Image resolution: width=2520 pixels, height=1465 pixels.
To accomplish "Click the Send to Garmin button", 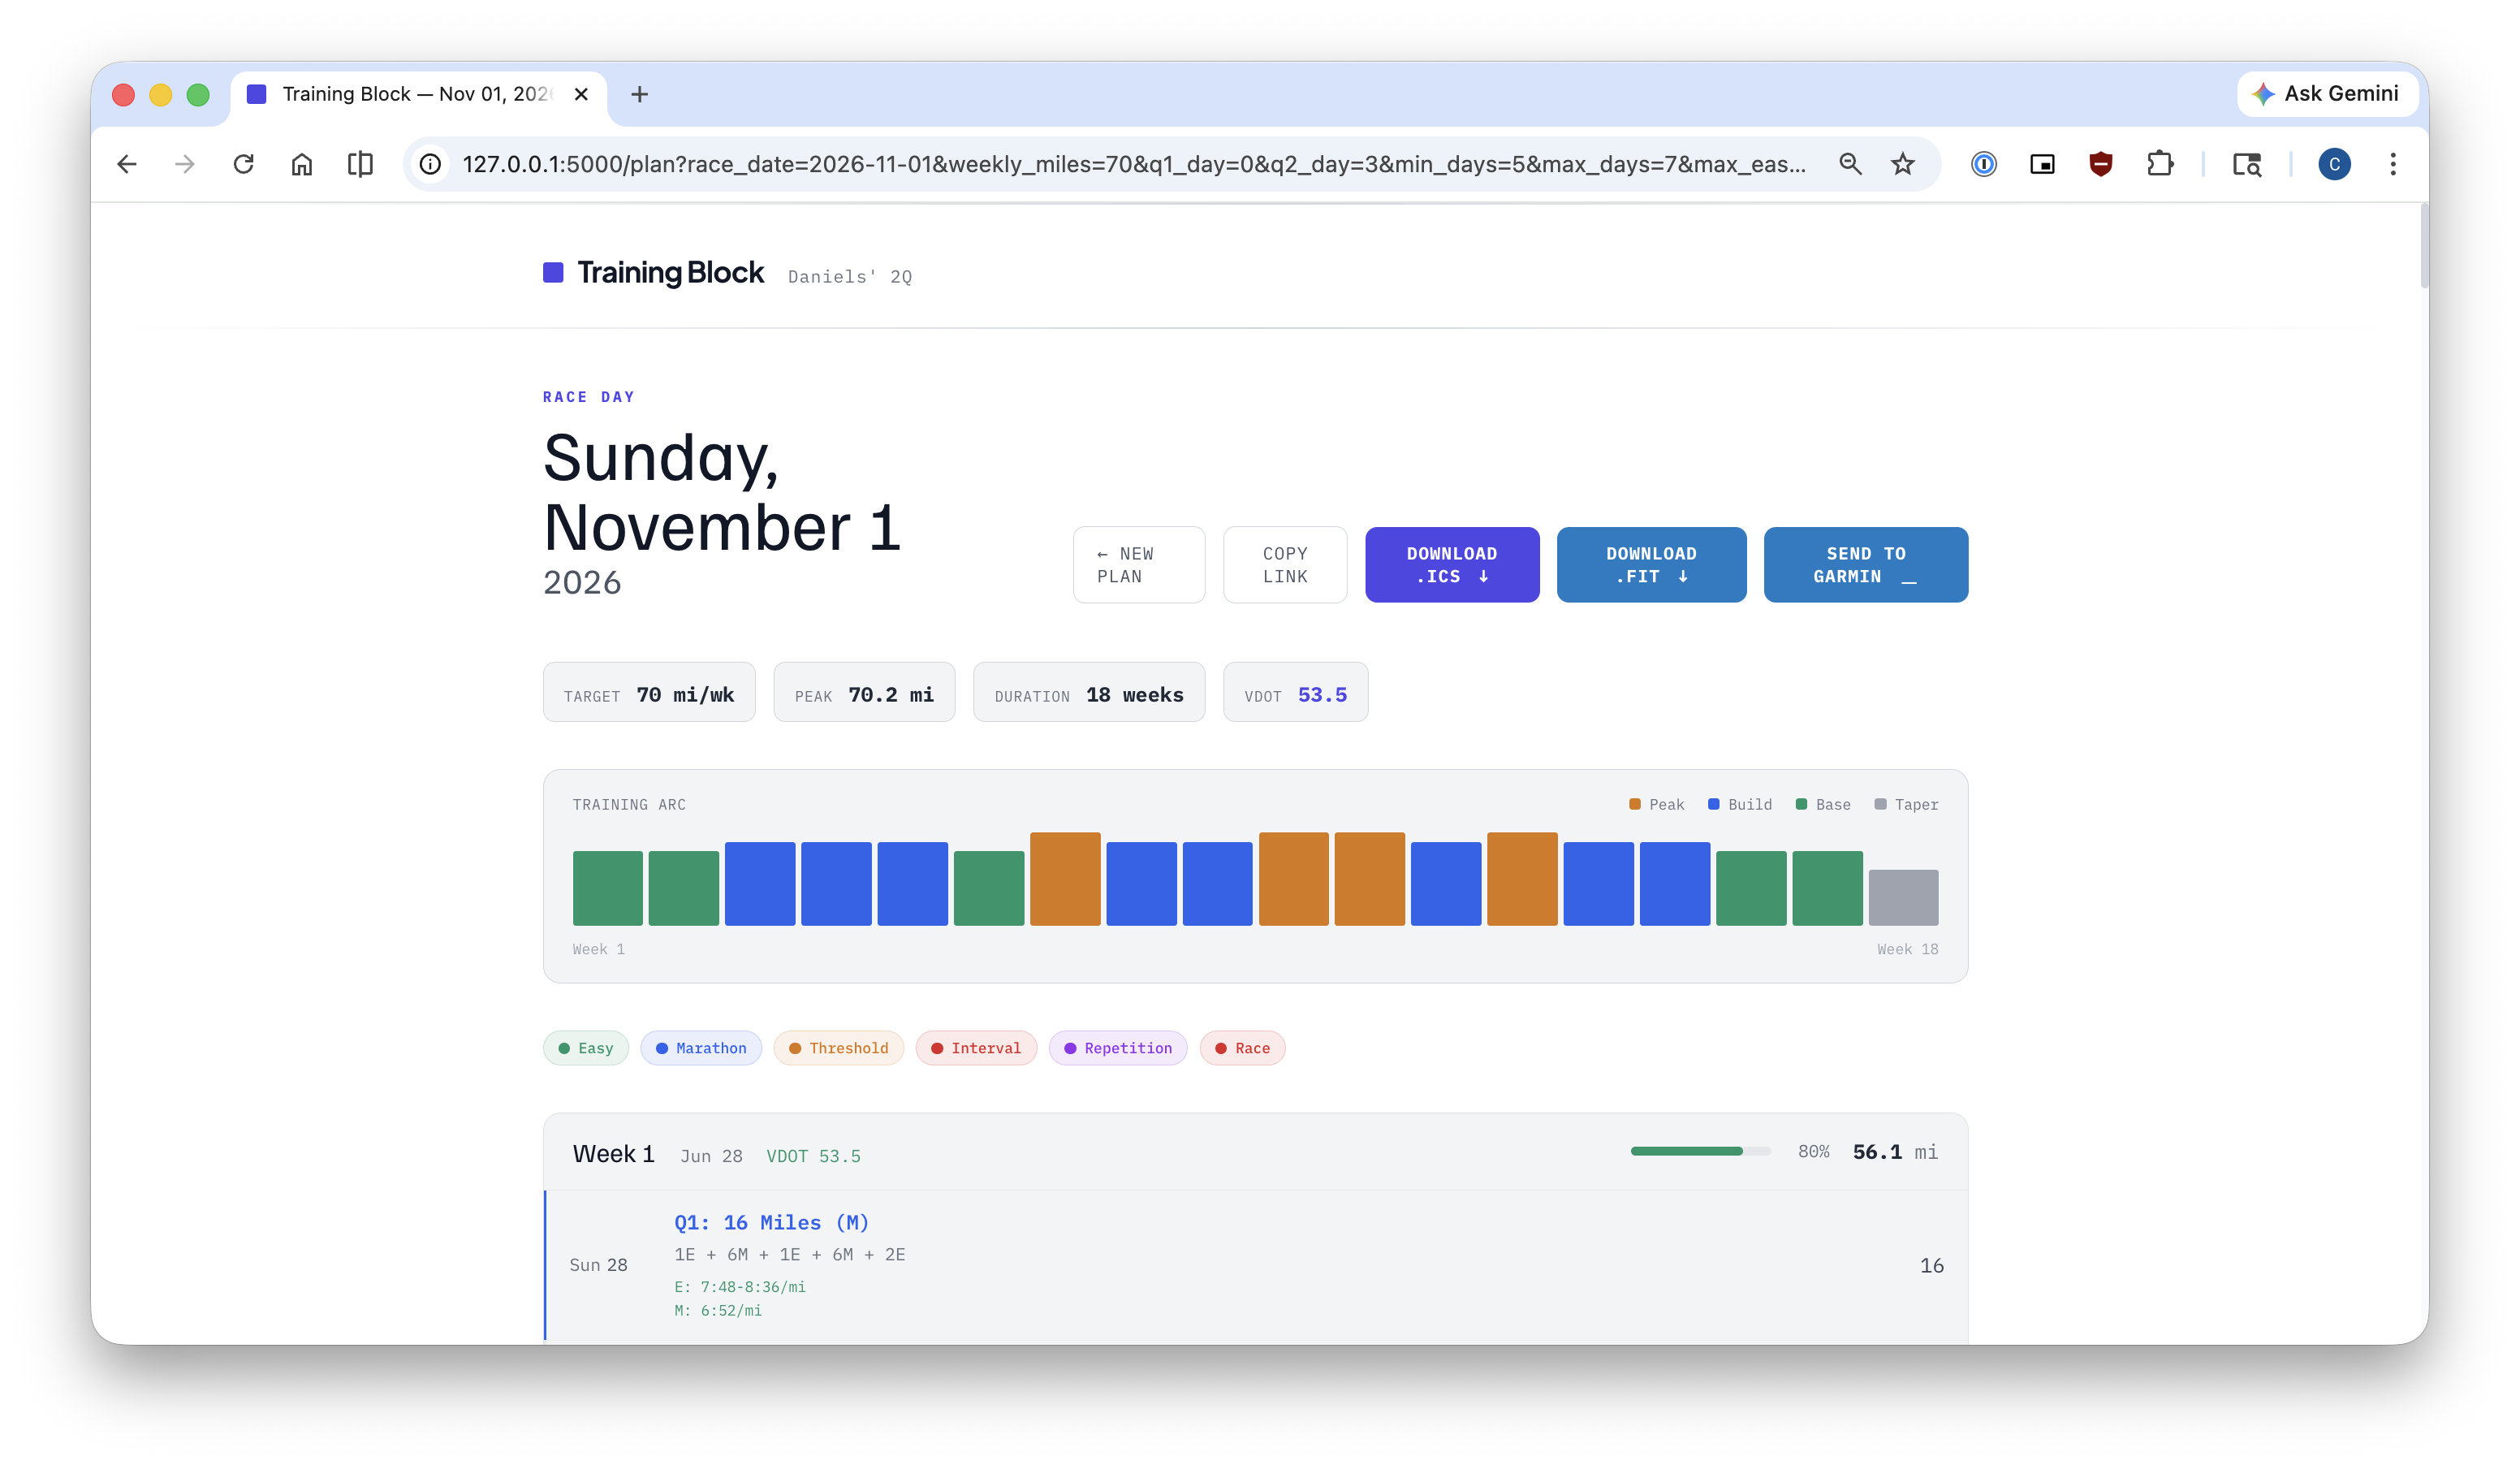I will pyautogui.click(x=1865, y=565).
